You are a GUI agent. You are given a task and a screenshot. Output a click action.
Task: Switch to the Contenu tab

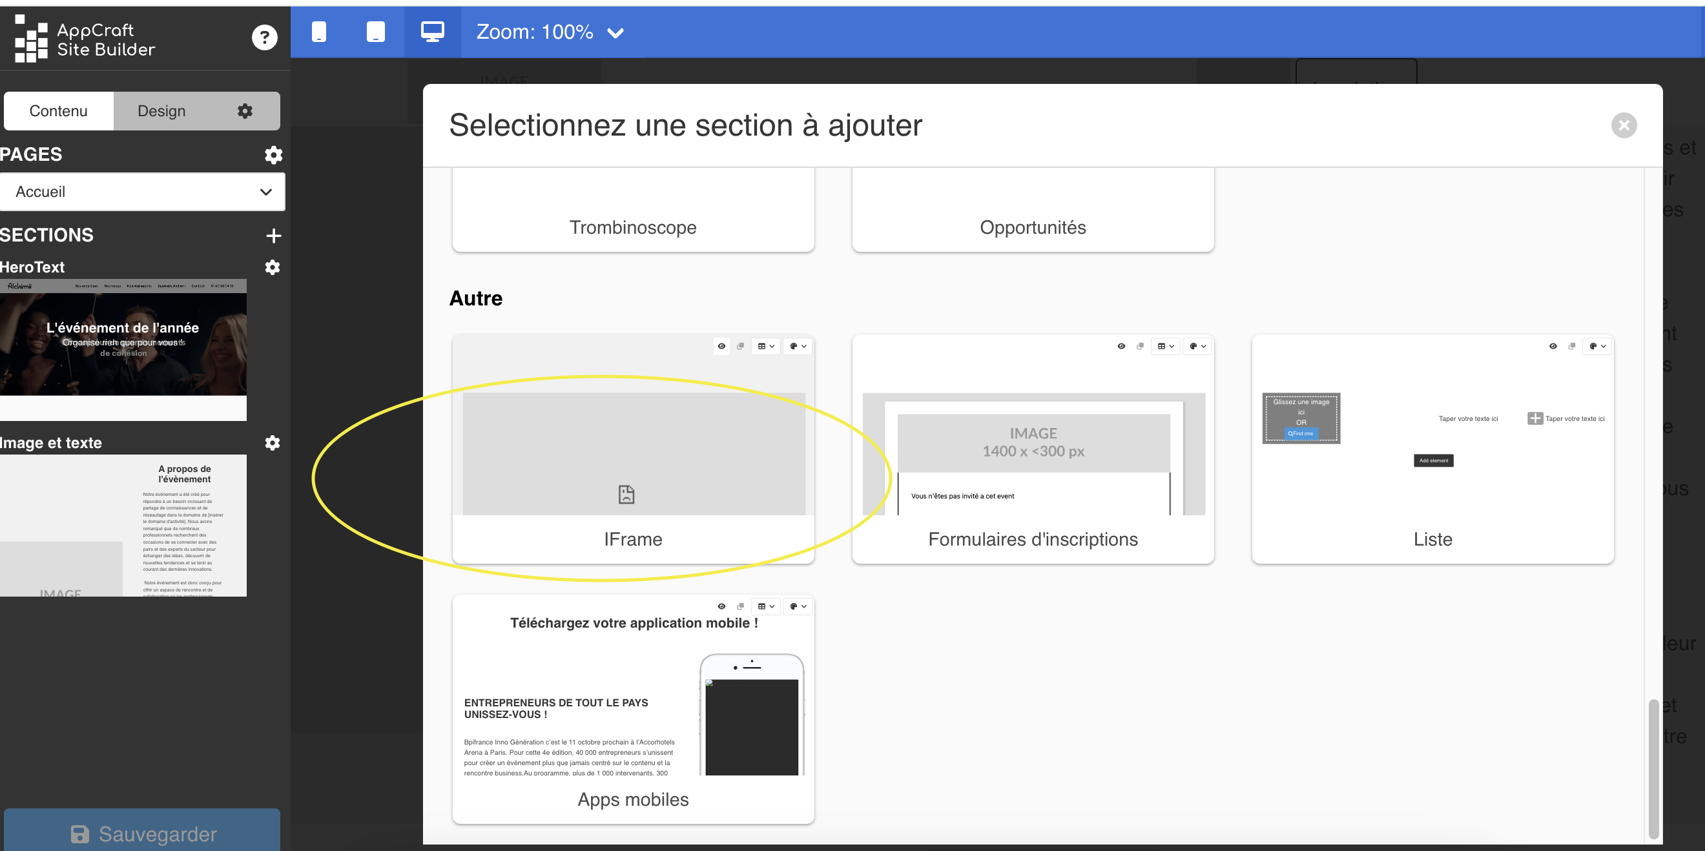tap(58, 111)
